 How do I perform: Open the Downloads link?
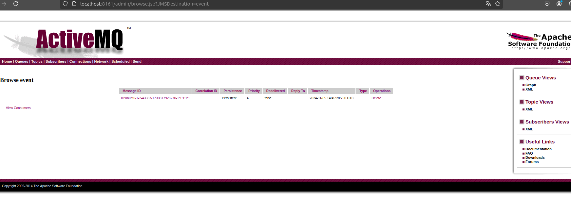pyautogui.click(x=535, y=157)
